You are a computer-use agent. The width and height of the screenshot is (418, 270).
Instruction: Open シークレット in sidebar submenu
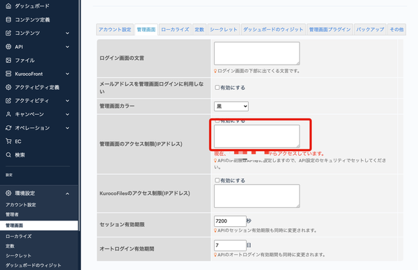click(19, 255)
